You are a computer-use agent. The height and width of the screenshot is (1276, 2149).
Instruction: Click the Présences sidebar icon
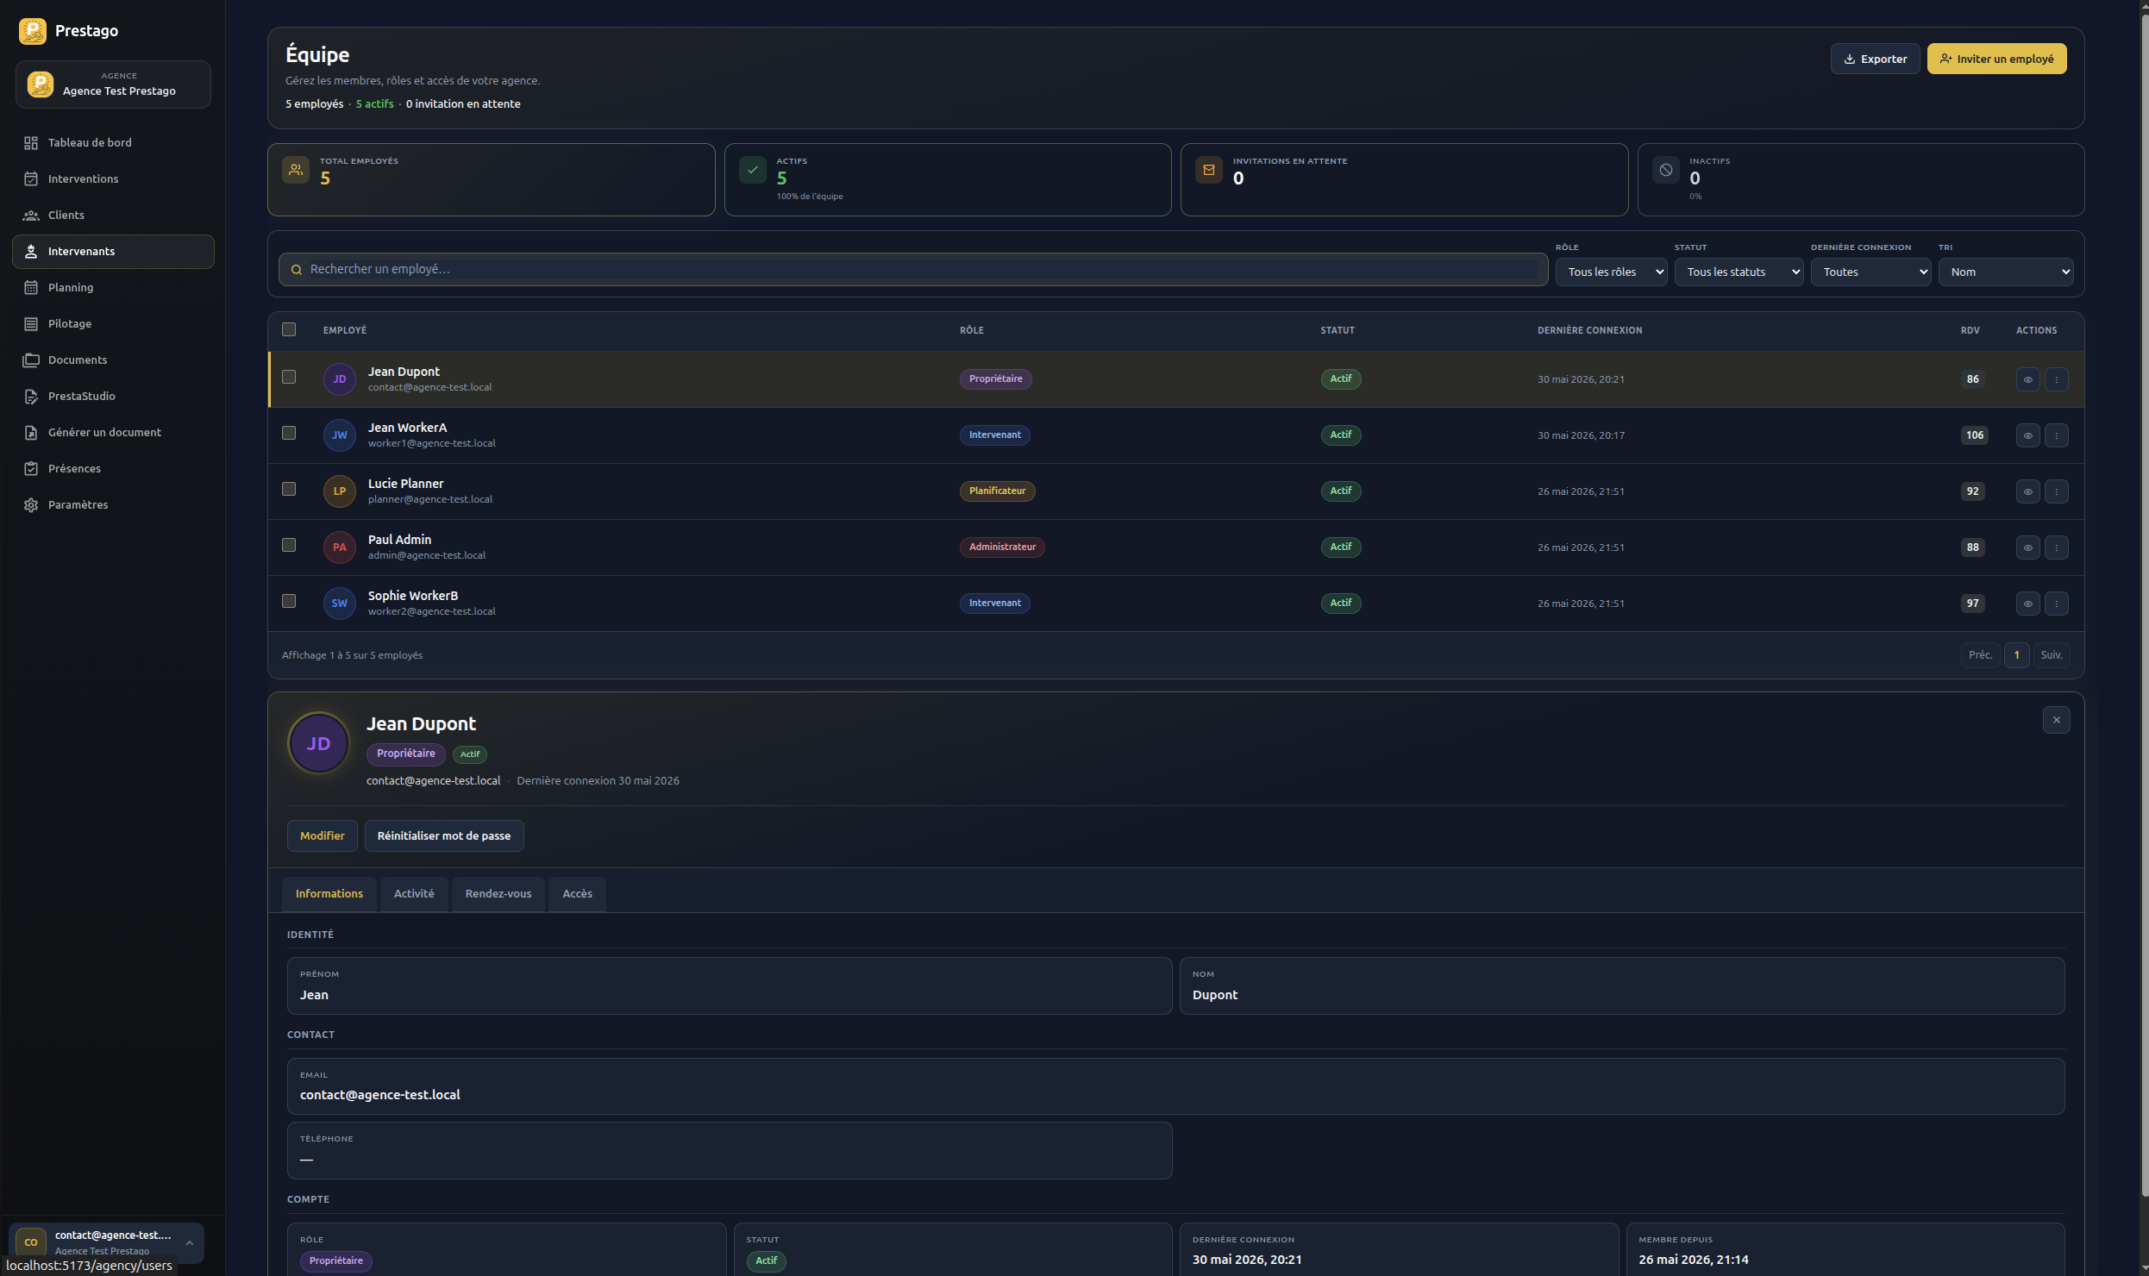(x=31, y=469)
